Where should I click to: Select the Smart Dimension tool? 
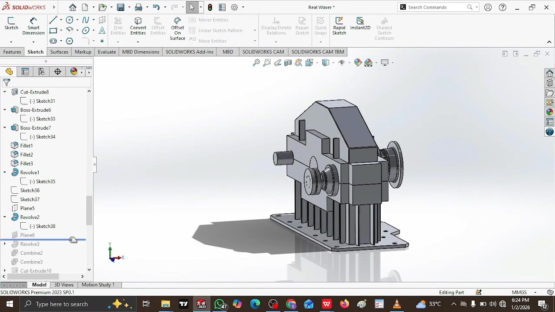33,26
